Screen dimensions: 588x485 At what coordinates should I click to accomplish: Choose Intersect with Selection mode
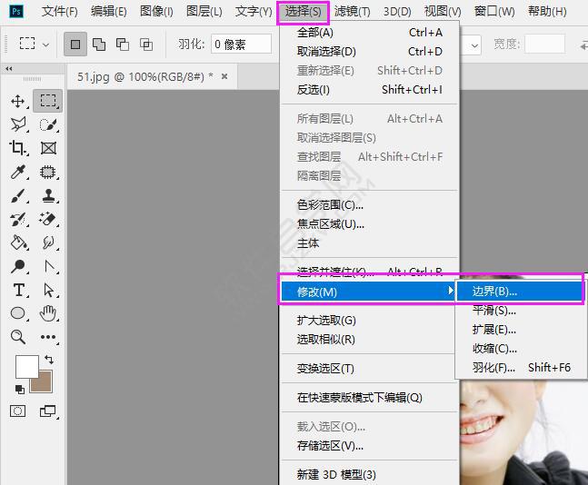(146, 45)
